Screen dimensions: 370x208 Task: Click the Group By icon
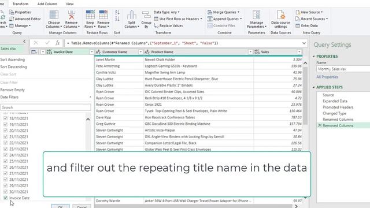pos(146,15)
